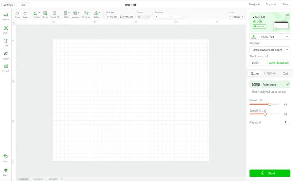Image resolution: width=293 pixels, height=181 pixels.
Task: Click the Import icon in left sidebar
Action: pos(5,15)
